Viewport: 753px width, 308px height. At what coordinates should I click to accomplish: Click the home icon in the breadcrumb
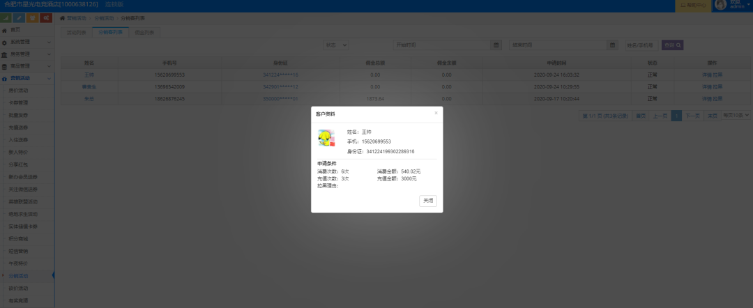[63, 18]
